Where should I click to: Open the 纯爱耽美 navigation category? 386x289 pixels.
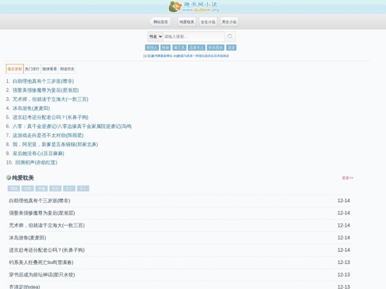(187, 22)
